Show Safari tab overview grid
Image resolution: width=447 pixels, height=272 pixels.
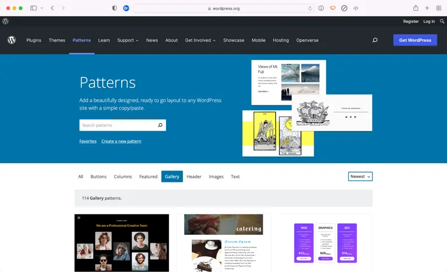(439, 8)
